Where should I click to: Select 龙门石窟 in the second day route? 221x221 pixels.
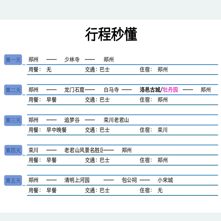pos(74,90)
